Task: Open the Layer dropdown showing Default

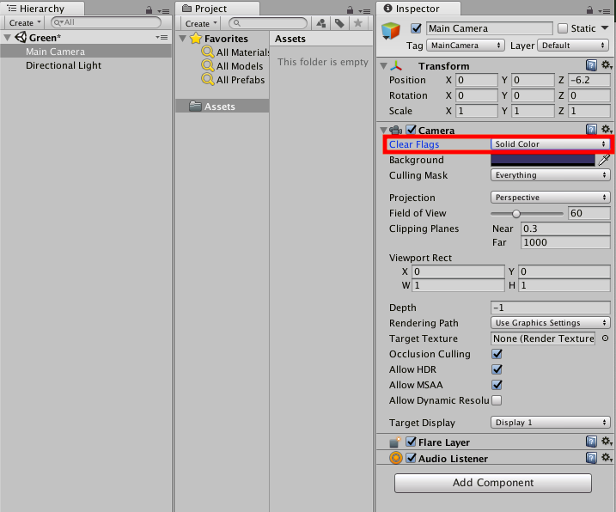Action: click(x=573, y=46)
